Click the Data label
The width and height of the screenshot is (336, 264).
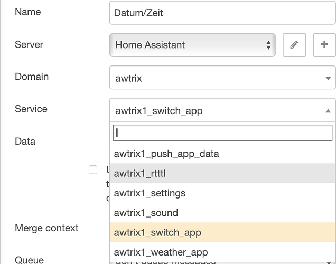[25, 142]
